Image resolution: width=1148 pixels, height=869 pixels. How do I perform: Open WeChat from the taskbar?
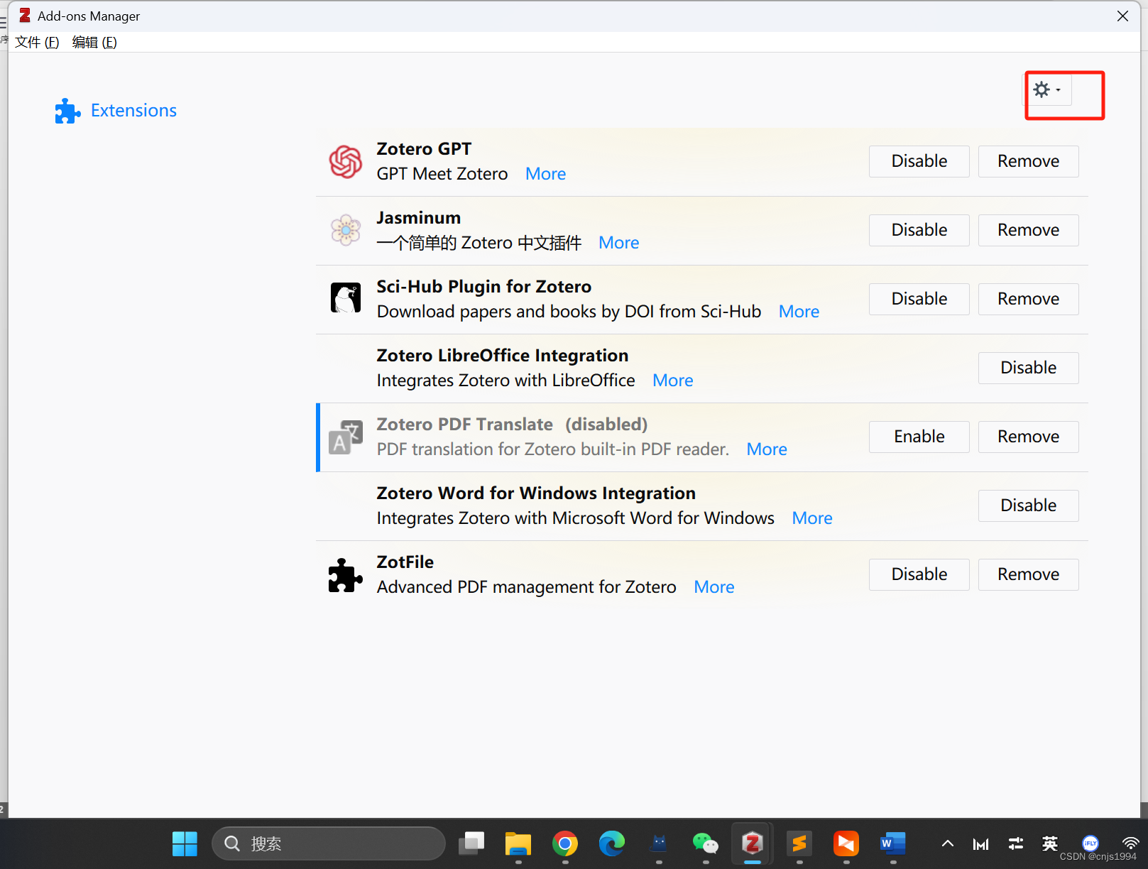click(x=706, y=843)
